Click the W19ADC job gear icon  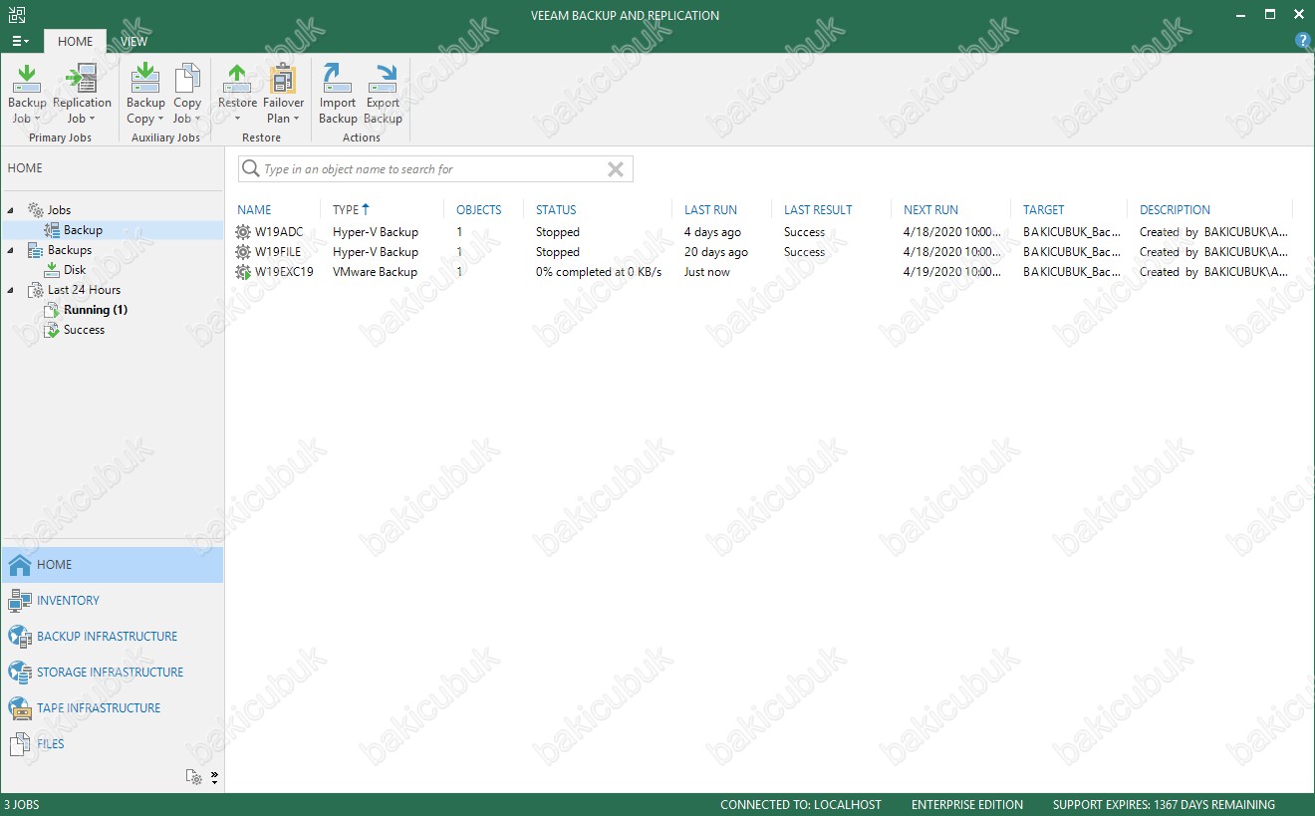pyautogui.click(x=244, y=232)
